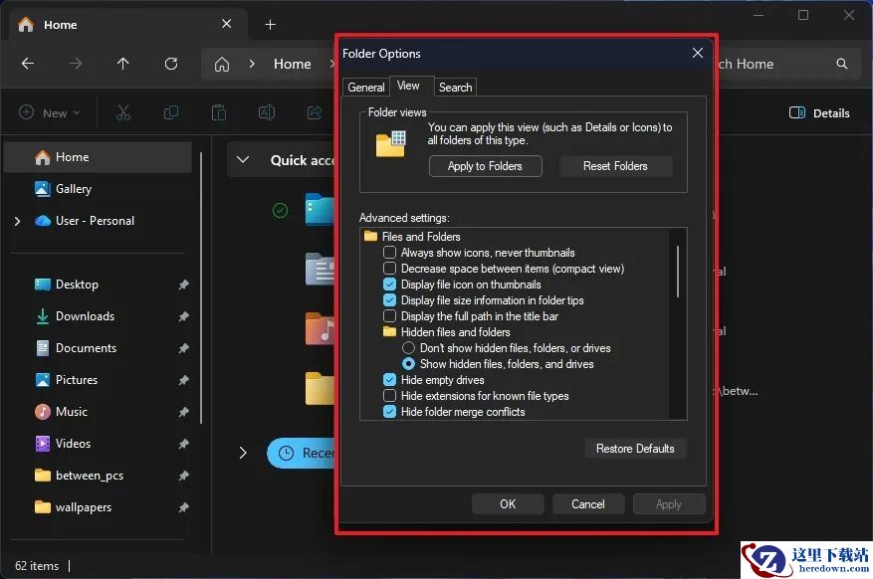Check Hide extensions for known file types
Screen dimensions: 873x579
coord(390,396)
